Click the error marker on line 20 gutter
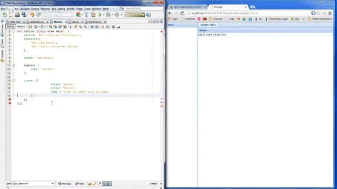The image size is (337, 189). 9,103
